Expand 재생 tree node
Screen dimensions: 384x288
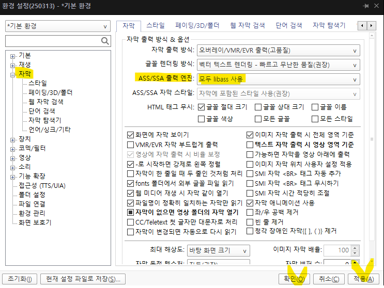(12, 66)
